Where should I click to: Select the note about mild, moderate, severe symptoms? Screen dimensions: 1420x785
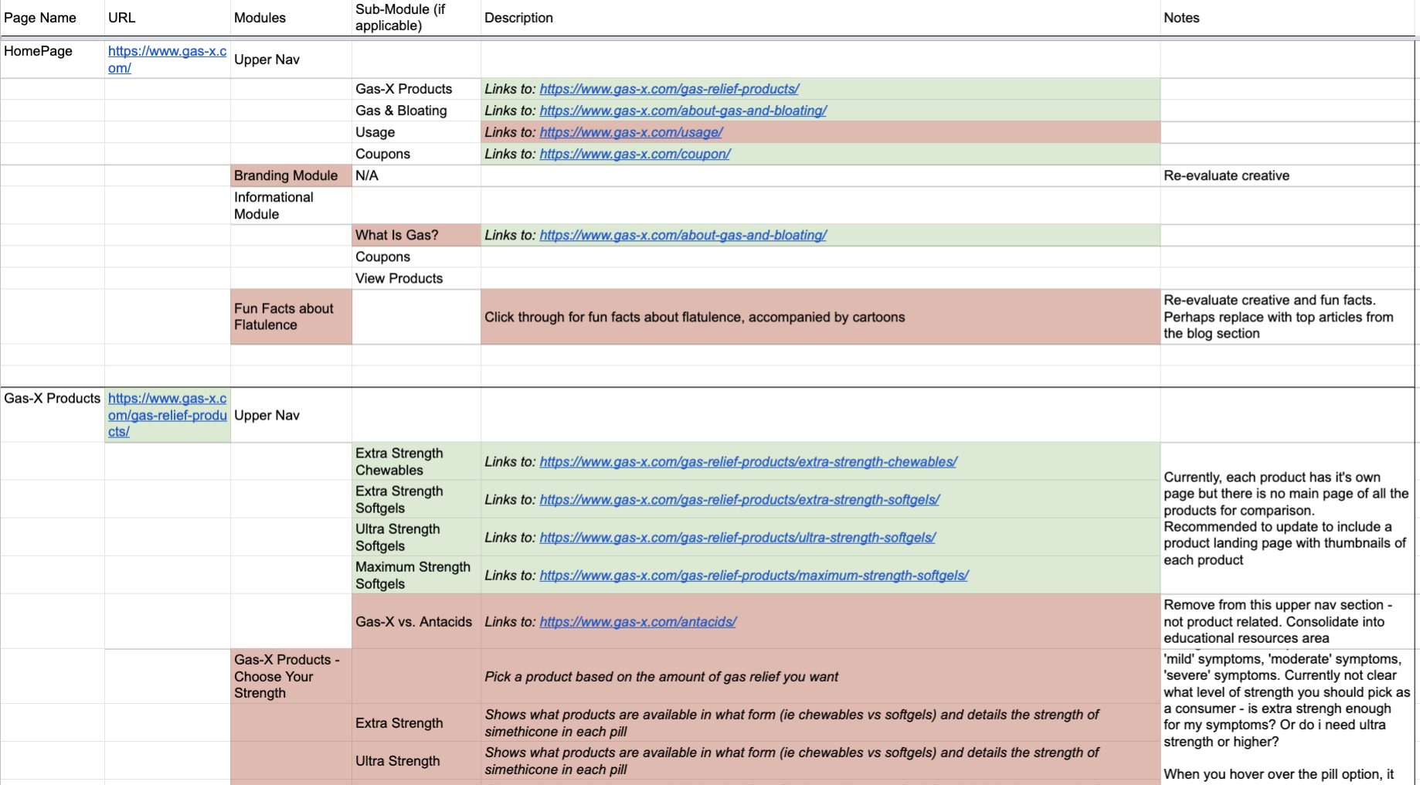(1289, 717)
